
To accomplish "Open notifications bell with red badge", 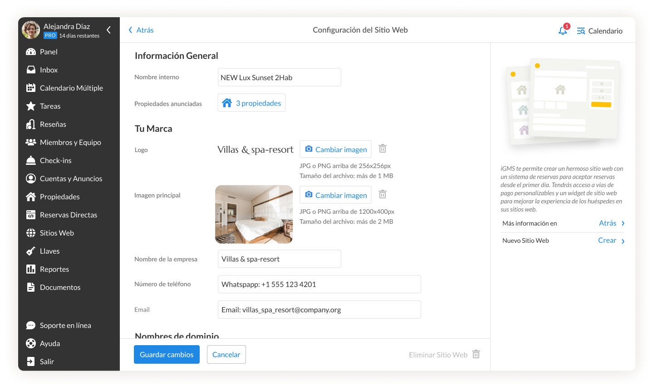I will (x=563, y=30).
